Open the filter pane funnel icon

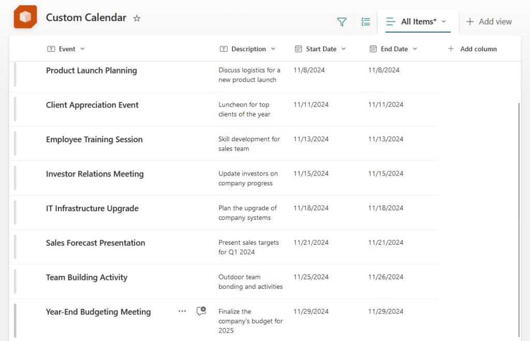tap(342, 22)
